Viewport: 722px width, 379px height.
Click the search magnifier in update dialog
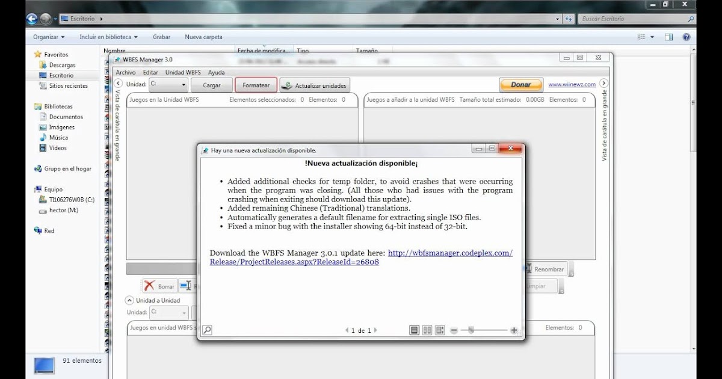pyautogui.click(x=207, y=330)
